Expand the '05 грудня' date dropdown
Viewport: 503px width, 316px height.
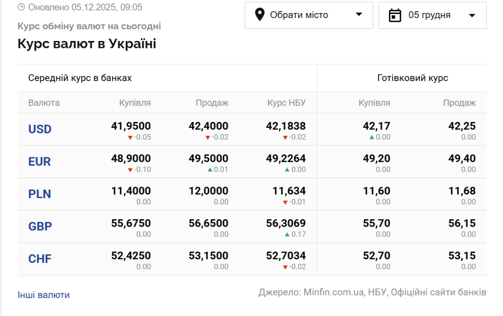click(432, 15)
